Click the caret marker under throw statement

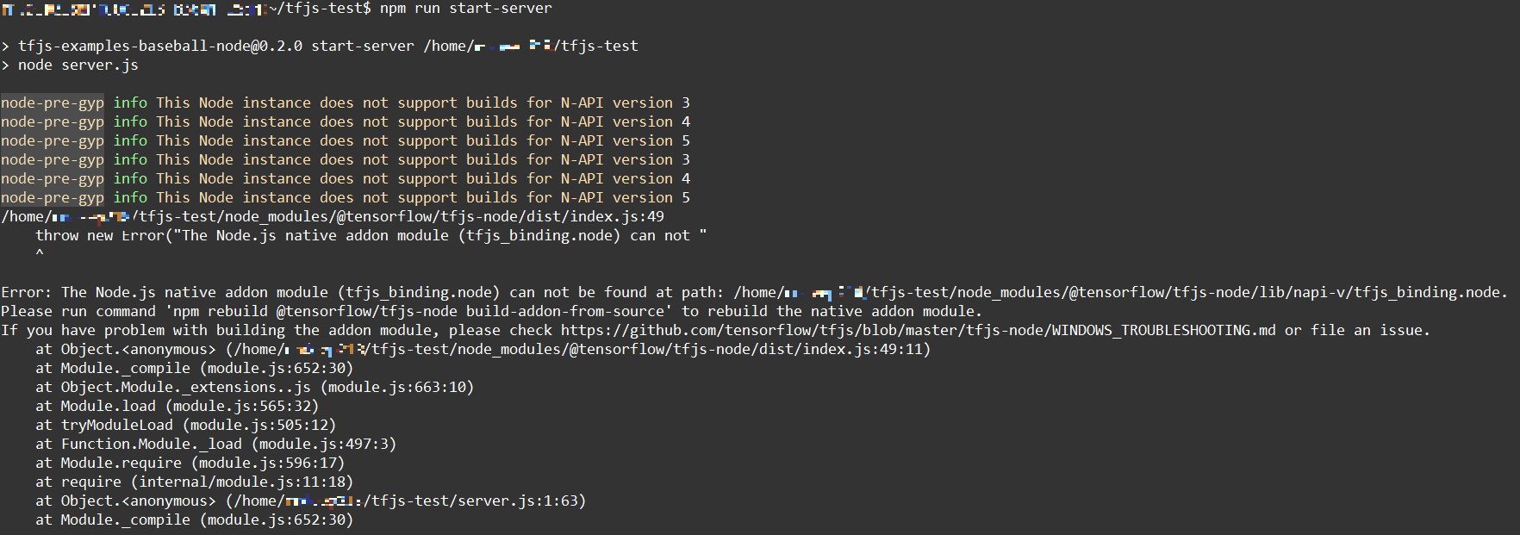pos(40,254)
